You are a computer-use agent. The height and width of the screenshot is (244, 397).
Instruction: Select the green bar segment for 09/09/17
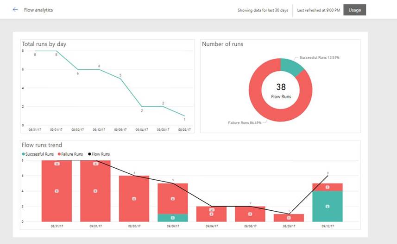pos(173,218)
